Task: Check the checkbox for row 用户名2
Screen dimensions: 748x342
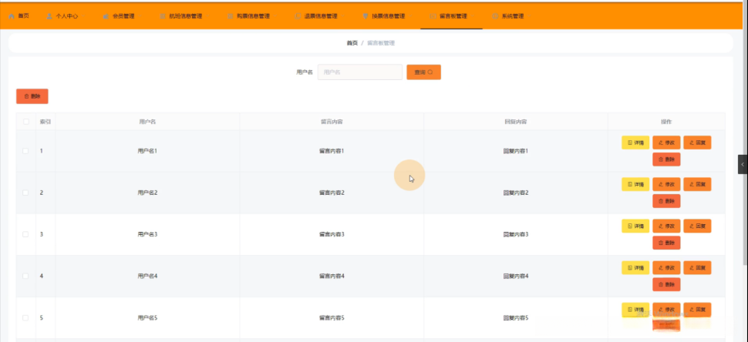Action: click(25, 193)
